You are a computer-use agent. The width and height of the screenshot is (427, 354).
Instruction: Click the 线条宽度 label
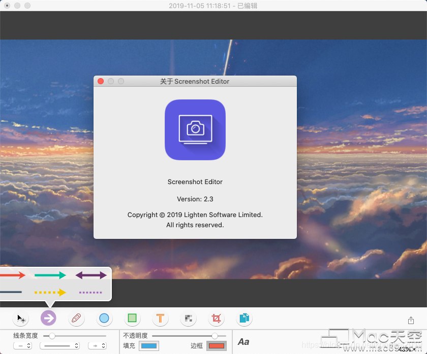click(25, 336)
